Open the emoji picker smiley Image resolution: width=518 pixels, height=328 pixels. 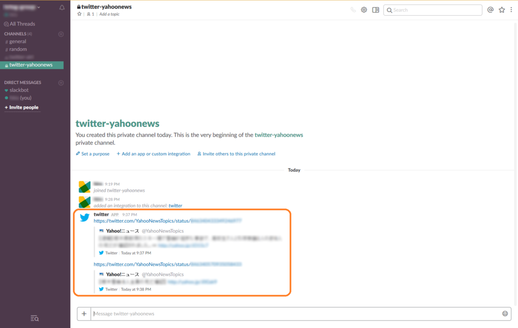[x=505, y=313]
